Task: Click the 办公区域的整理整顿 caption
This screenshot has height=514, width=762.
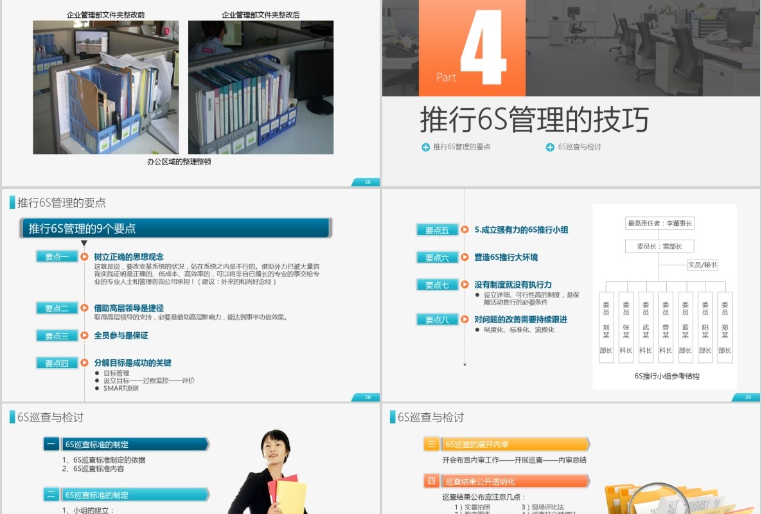Action: click(x=179, y=161)
